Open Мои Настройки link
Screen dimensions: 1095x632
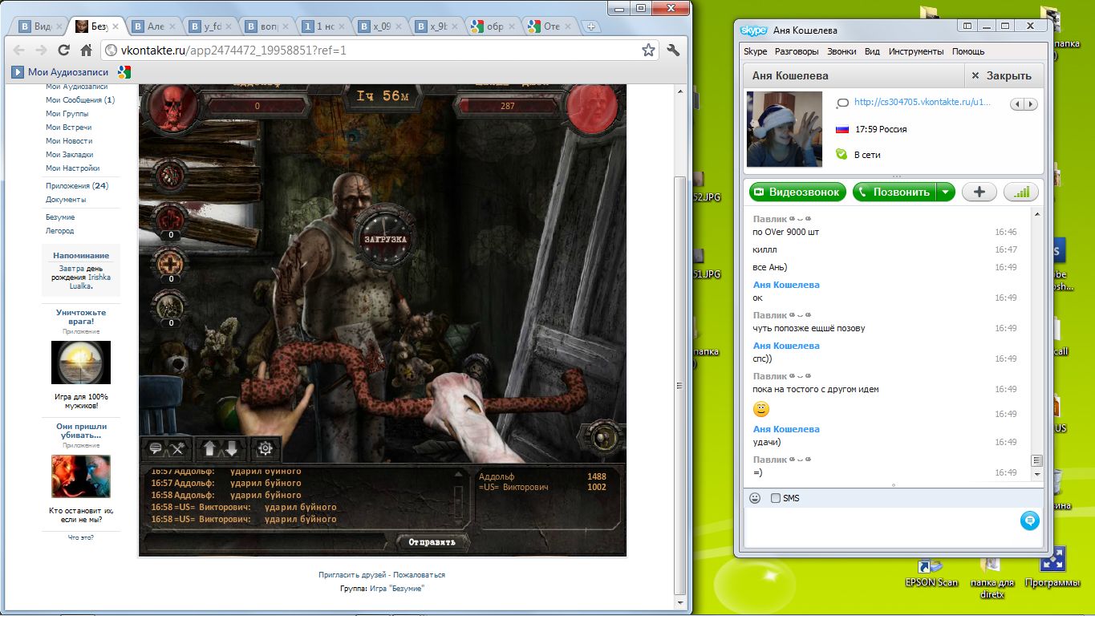click(x=73, y=168)
